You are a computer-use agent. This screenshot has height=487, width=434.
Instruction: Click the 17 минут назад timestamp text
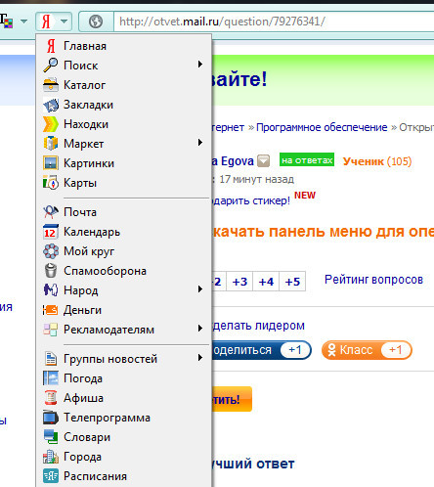click(x=256, y=179)
